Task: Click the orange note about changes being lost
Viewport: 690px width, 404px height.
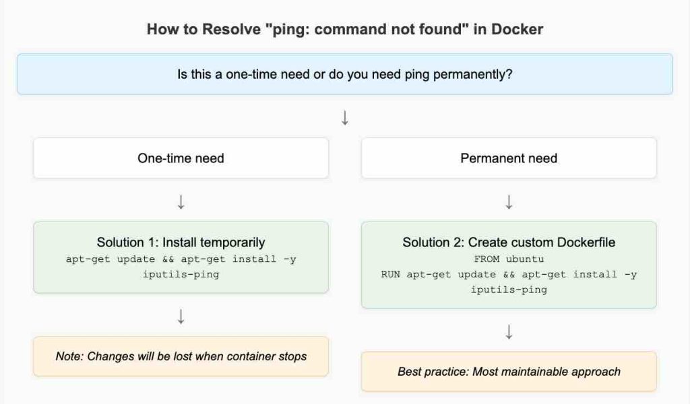Action: 181,356
